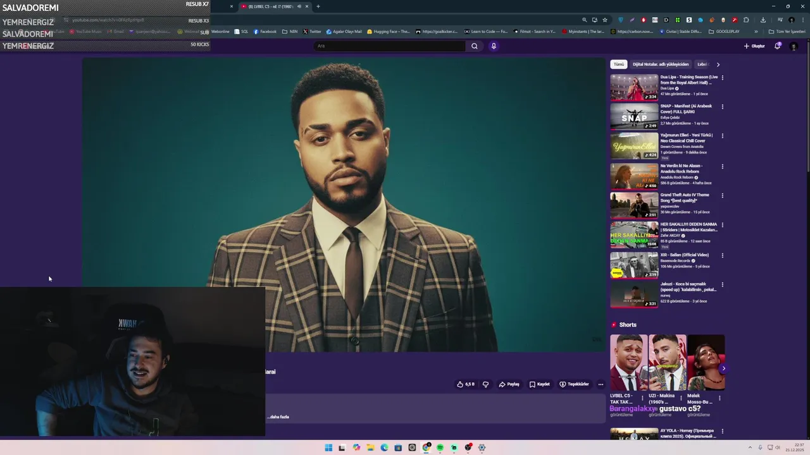Screen dimensions: 810x455
Task: Open the YouTube account avatar menu
Action: tap(794, 46)
